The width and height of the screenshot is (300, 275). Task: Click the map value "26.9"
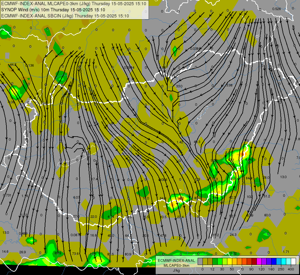[x=23, y=252]
